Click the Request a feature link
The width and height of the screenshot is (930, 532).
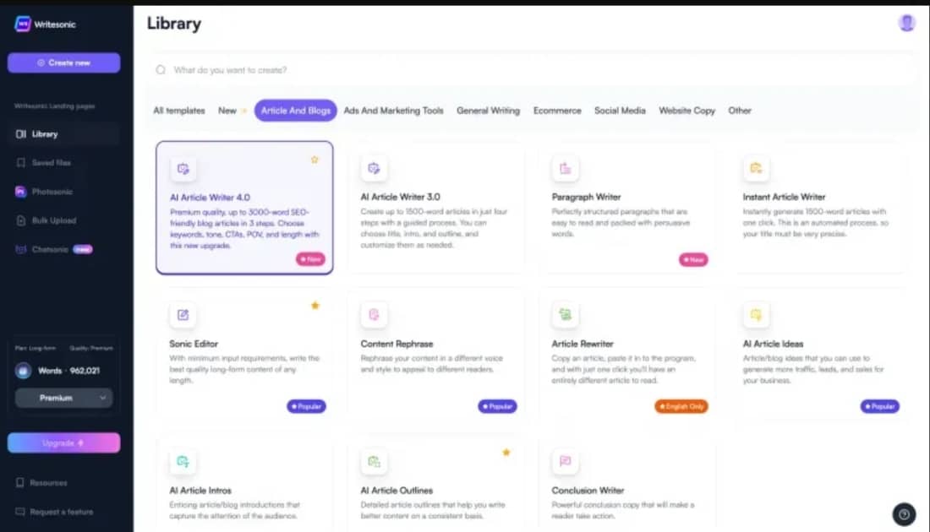(62, 512)
